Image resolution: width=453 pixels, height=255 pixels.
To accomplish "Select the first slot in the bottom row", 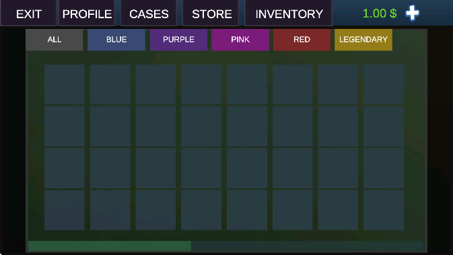I will (65, 210).
